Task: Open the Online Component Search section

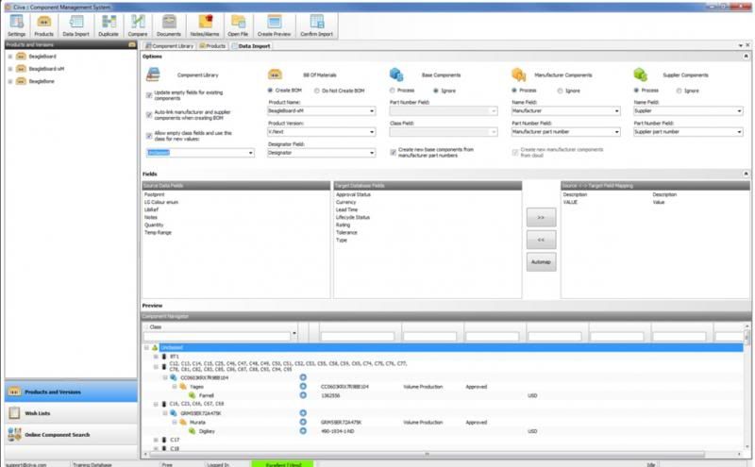Action: click(71, 434)
